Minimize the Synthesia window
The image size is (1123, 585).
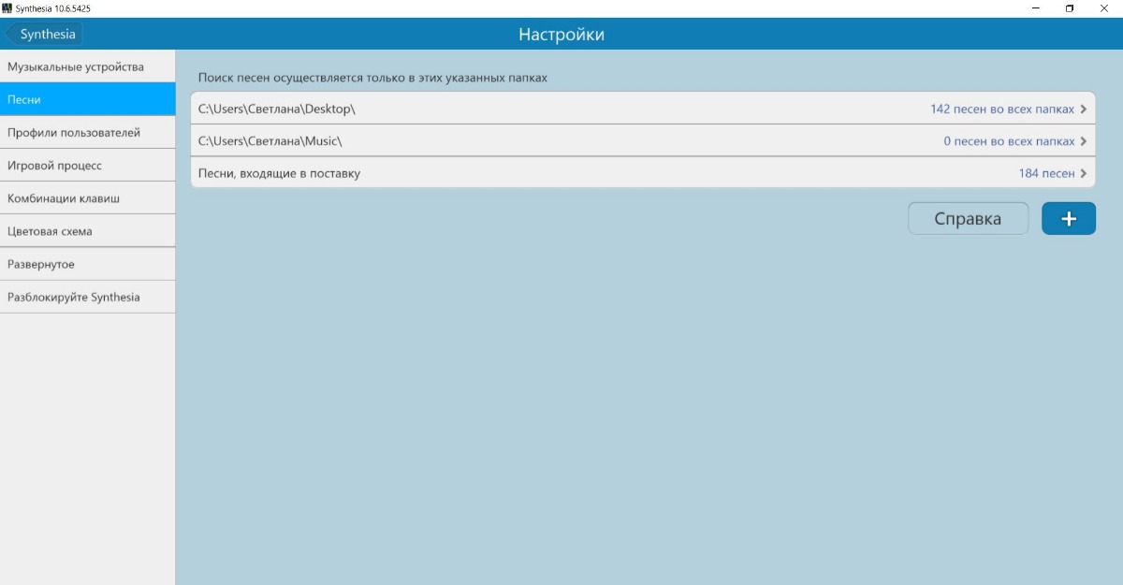pyautogui.click(x=1036, y=7)
